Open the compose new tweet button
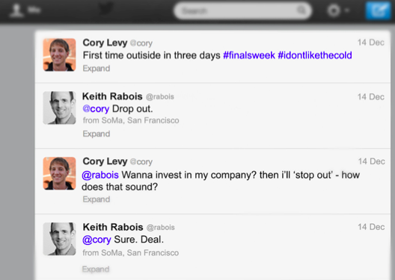Viewport: 395px width, 280px height. point(379,10)
